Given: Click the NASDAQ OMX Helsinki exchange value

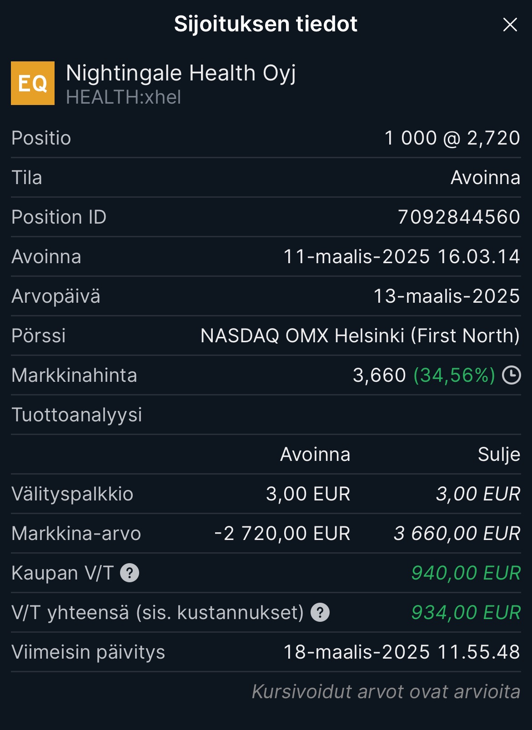Looking at the screenshot, I should pos(360,336).
